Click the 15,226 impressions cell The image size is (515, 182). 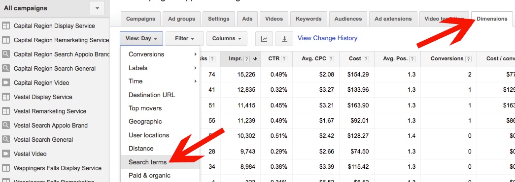pos(246,75)
